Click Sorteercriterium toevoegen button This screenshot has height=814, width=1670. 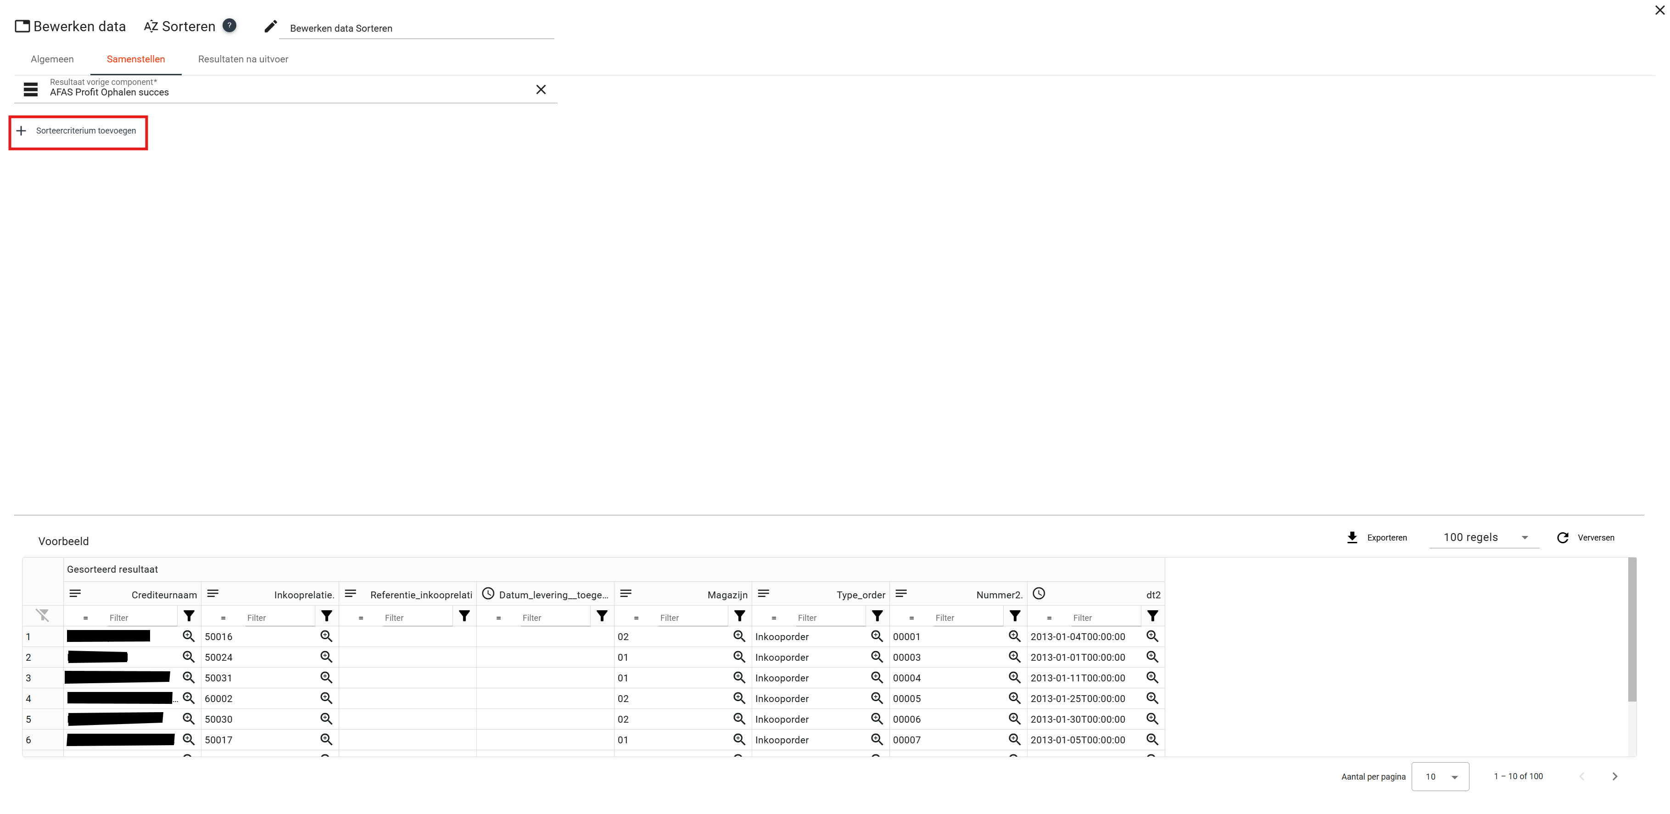tap(78, 131)
